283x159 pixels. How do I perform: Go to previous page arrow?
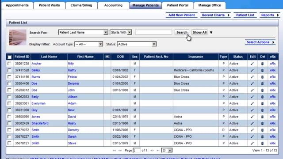[x=120, y=150]
